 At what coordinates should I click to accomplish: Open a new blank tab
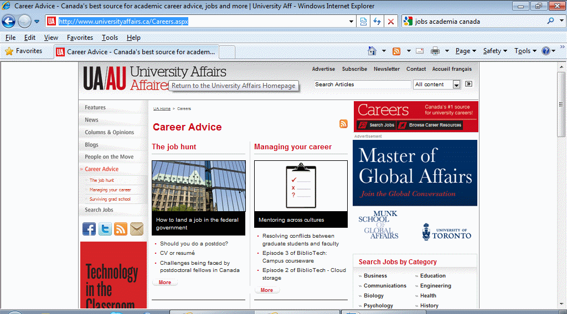[227, 53]
